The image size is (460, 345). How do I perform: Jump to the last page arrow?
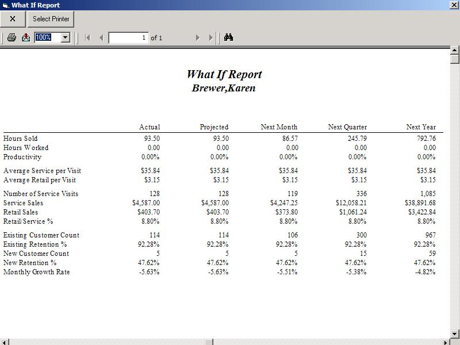(211, 37)
